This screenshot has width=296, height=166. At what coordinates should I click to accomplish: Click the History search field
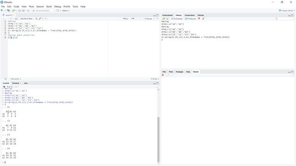pyautogui.click(x=284, y=18)
